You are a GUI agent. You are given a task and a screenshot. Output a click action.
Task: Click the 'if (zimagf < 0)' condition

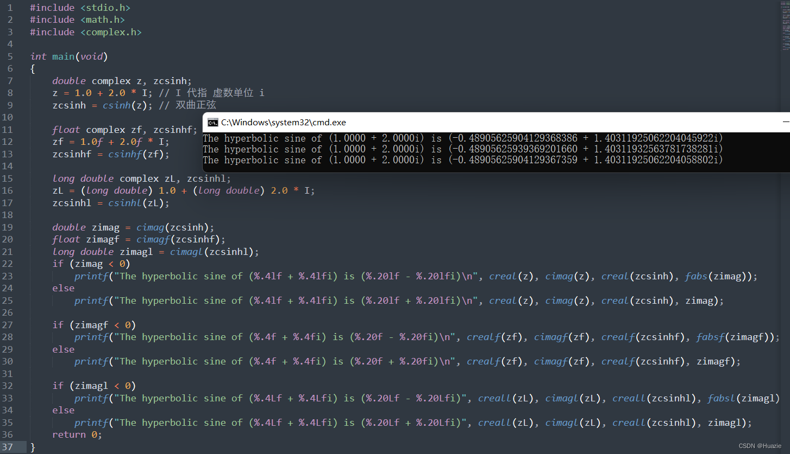point(94,325)
